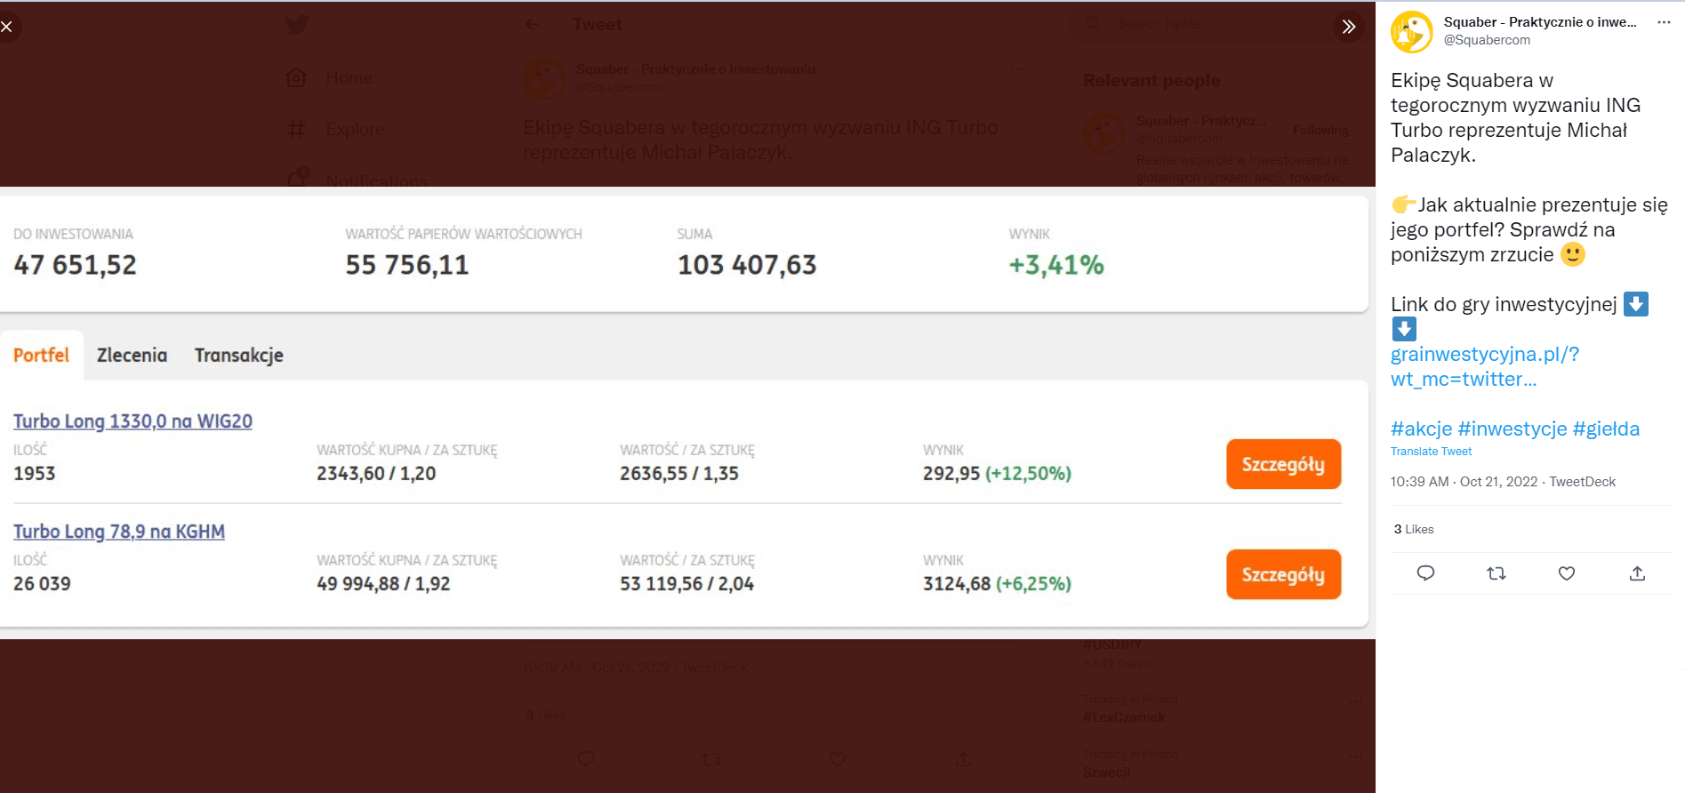Open the #inwestycje hashtag
Screen dimensions: 1685x793
(x=1512, y=429)
